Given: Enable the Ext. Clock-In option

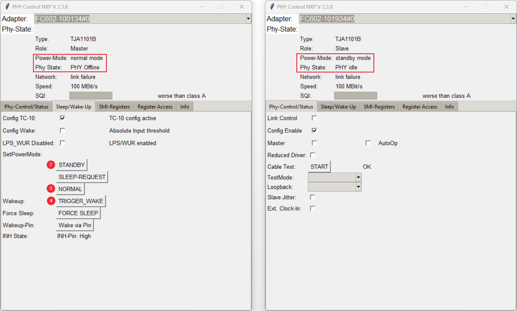Looking at the screenshot, I should 313,208.
